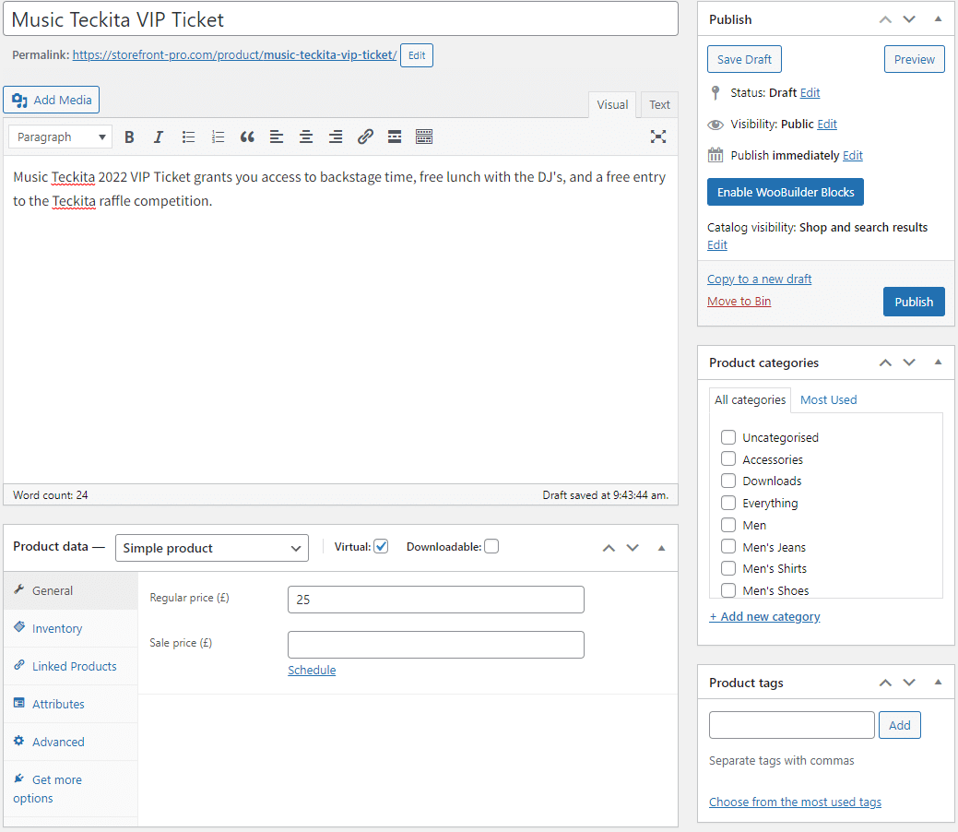Open Inventory product data tab
Image resolution: width=958 pixels, height=832 pixels.
click(71, 628)
